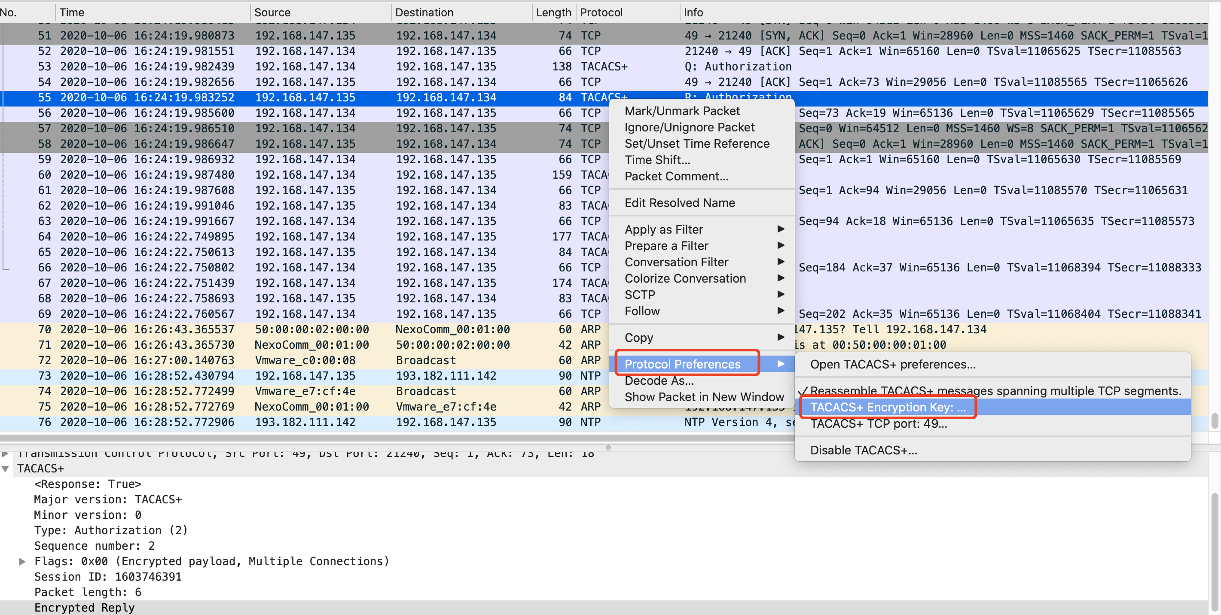Open Conversation Filter submenu
Viewport: 1221px width, 615px height.
[x=701, y=262]
